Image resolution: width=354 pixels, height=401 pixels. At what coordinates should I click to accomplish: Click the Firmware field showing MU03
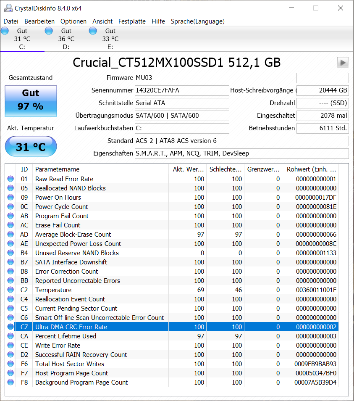tap(182, 78)
